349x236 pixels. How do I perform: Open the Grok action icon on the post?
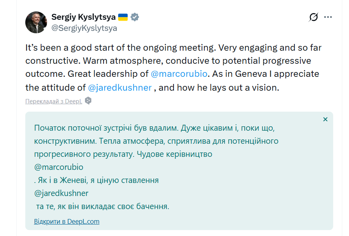coord(313,17)
